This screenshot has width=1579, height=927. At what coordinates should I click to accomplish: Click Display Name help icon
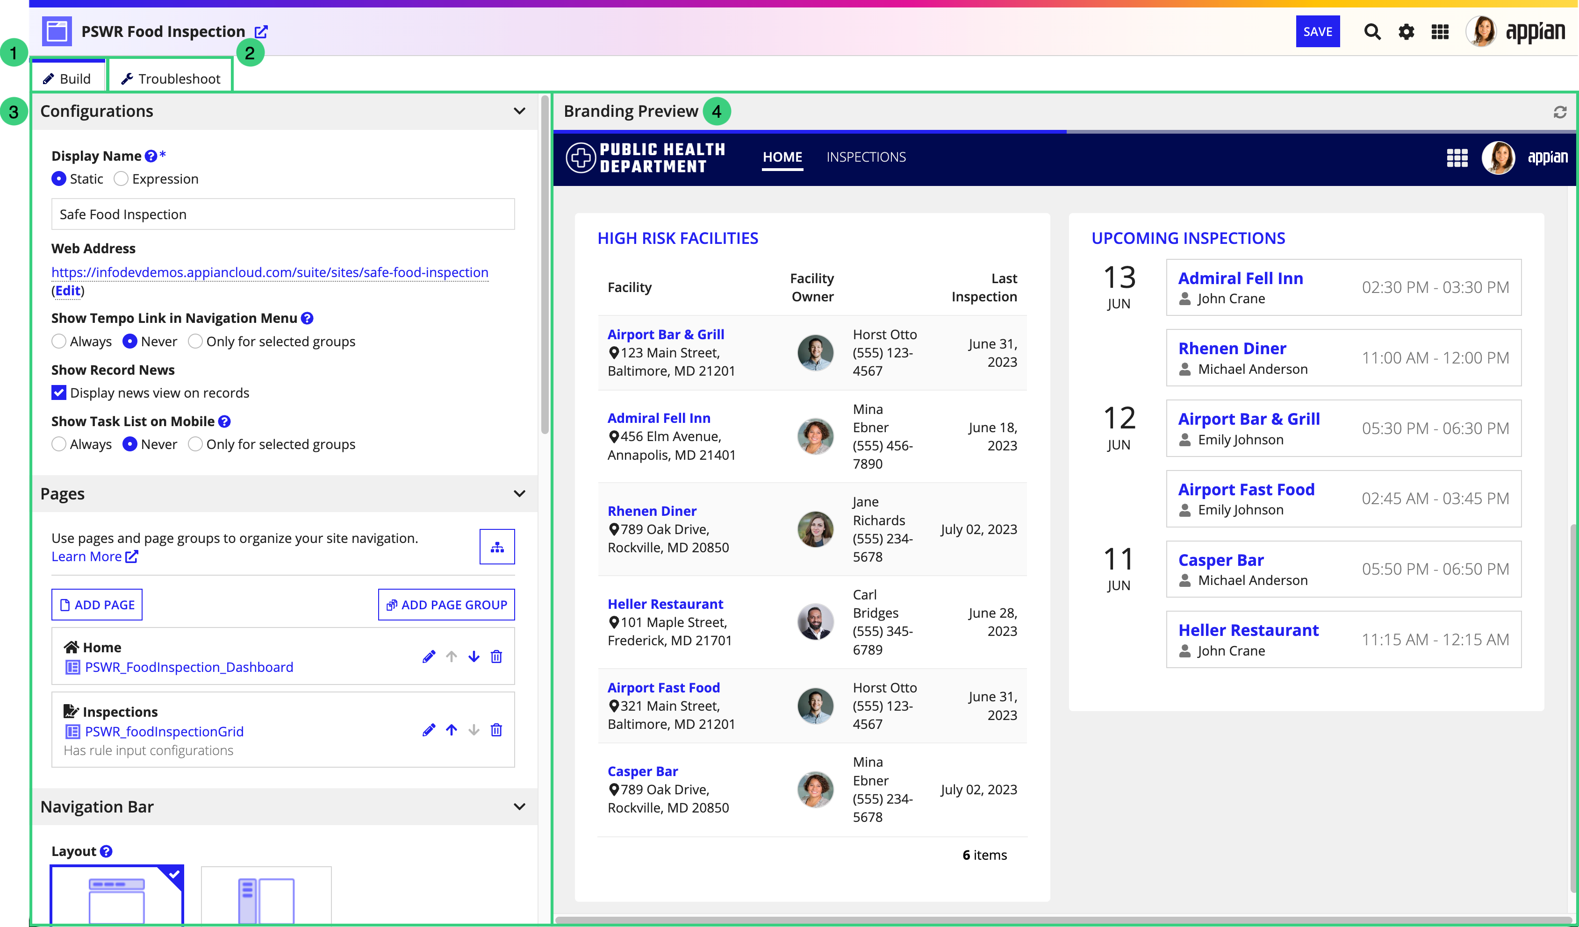pyautogui.click(x=151, y=156)
